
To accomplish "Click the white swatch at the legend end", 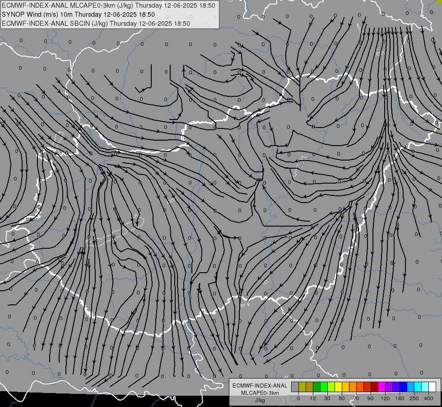I will [x=433, y=387].
